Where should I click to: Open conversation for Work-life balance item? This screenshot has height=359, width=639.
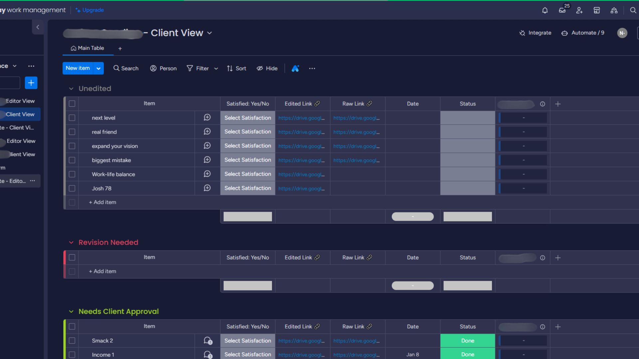point(207,174)
